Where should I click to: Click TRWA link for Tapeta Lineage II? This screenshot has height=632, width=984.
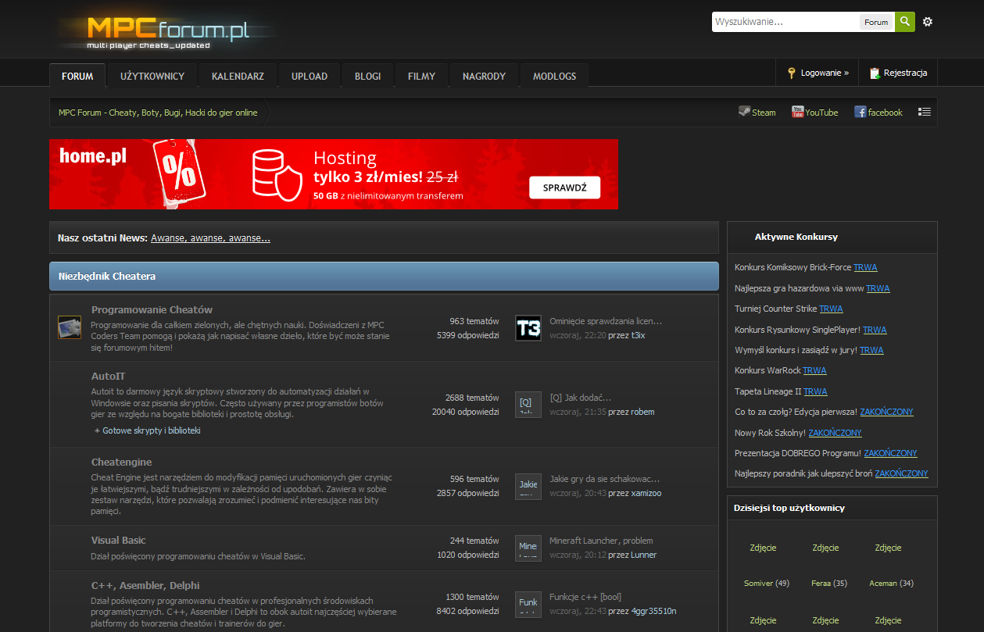815,391
